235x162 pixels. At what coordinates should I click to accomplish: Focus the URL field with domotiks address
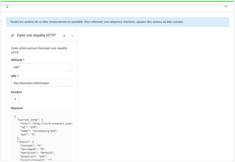[x=42, y=83]
